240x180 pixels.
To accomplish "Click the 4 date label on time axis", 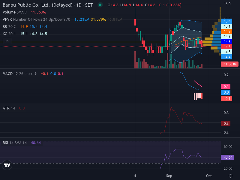I will point(135,176).
